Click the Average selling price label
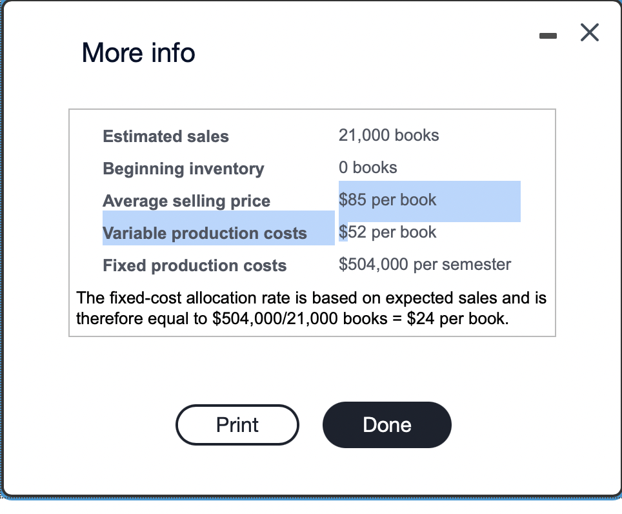 [x=186, y=201]
